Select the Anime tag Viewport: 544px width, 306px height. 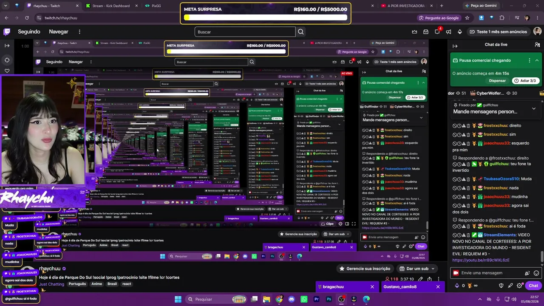pos(97,284)
